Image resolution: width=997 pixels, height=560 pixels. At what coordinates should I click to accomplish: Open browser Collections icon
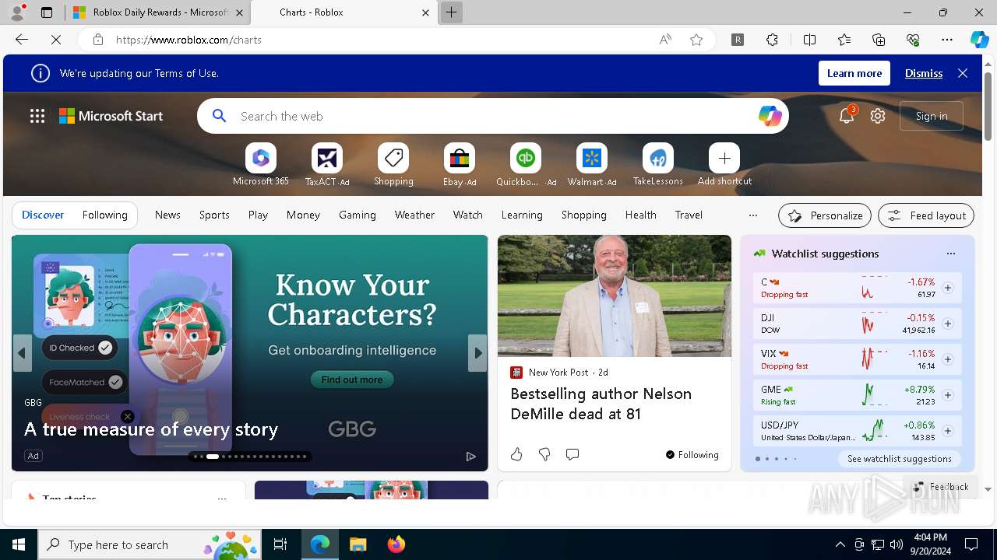[x=879, y=40]
